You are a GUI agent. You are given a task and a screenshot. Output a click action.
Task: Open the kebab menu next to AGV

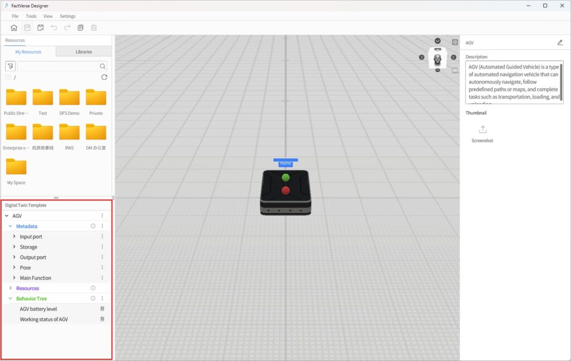[102, 216]
